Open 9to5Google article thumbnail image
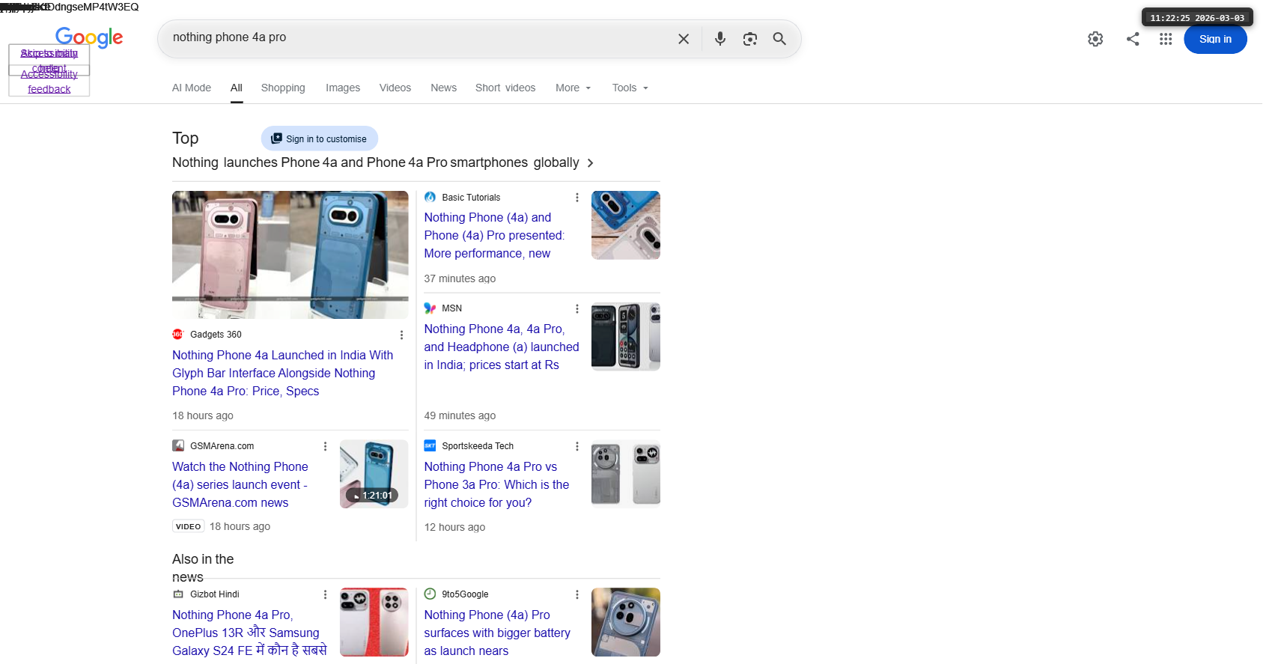This screenshot has height=664, width=1278. 626,622
